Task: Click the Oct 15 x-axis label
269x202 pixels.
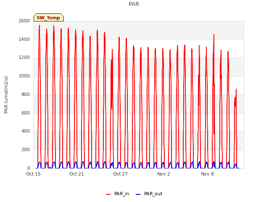Action: point(33,174)
